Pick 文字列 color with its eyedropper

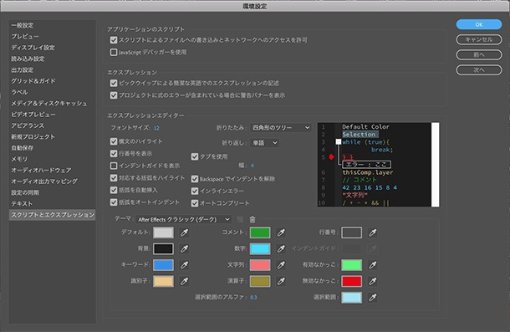coord(281,265)
